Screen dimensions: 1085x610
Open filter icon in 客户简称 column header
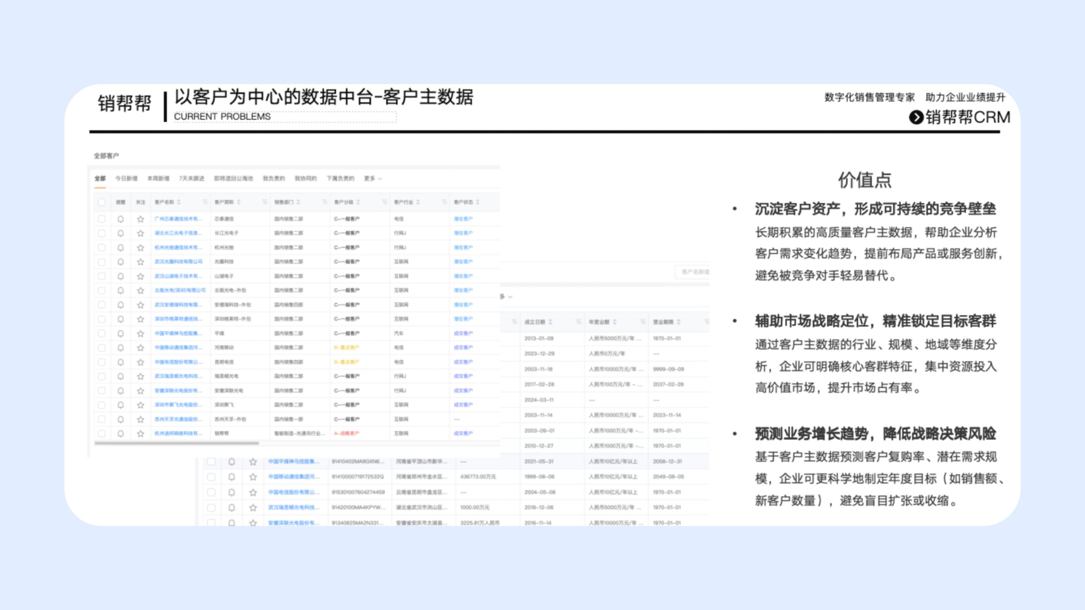pos(264,202)
